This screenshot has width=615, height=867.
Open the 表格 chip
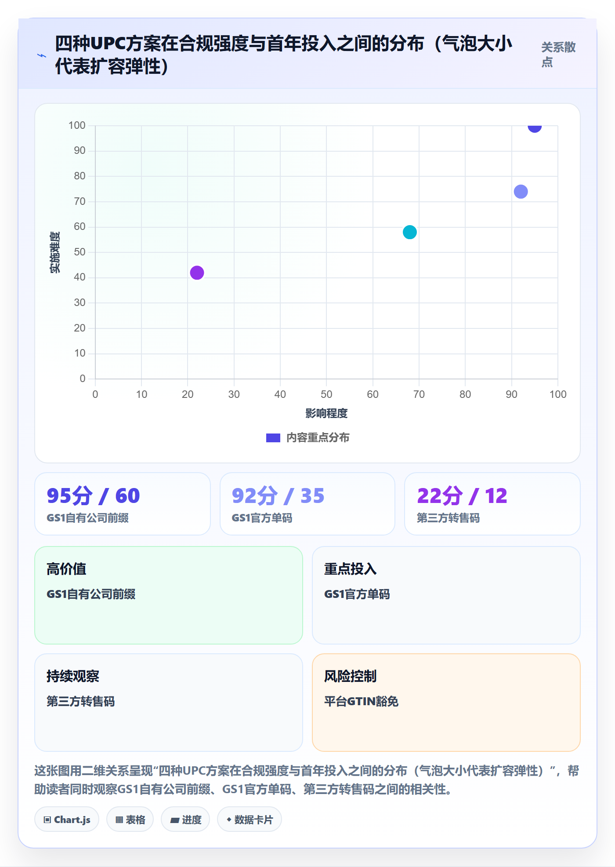[130, 820]
